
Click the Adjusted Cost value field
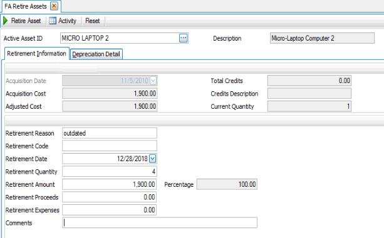110,106
